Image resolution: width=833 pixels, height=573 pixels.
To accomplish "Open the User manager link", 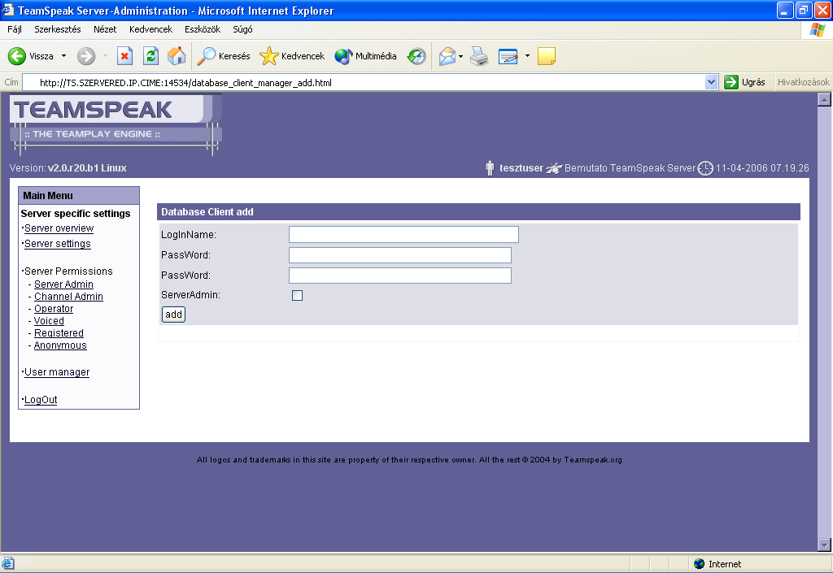I will click(x=57, y=372).
